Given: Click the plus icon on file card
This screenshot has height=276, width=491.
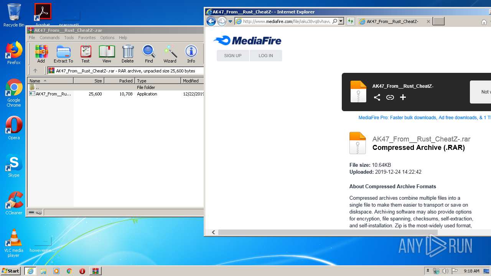Looking at the screenshot, I should tap(403, 97).
